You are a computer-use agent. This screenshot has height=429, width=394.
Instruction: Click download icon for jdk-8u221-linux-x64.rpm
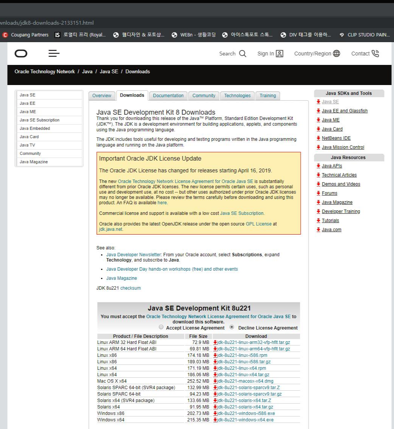[x=215, y=368]
